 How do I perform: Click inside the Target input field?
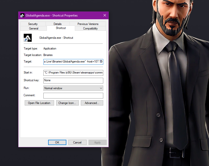pyautogui.click(x=73, y=61)
